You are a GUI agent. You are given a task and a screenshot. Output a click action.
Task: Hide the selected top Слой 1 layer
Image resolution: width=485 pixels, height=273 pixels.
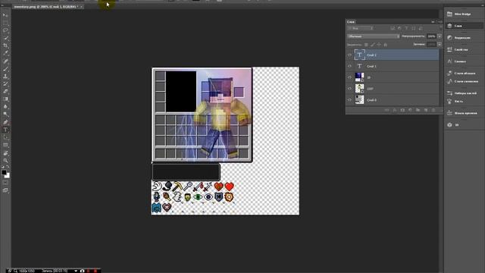click(350, 55)
